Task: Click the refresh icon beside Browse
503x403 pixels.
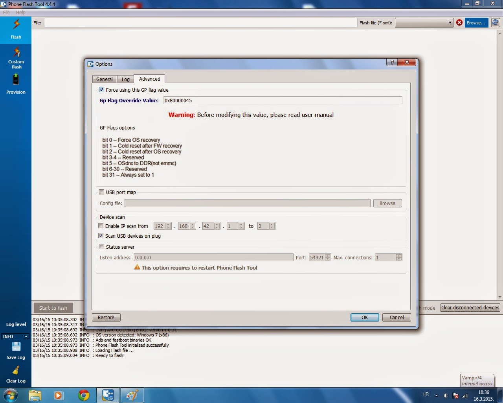Action: 496,22
